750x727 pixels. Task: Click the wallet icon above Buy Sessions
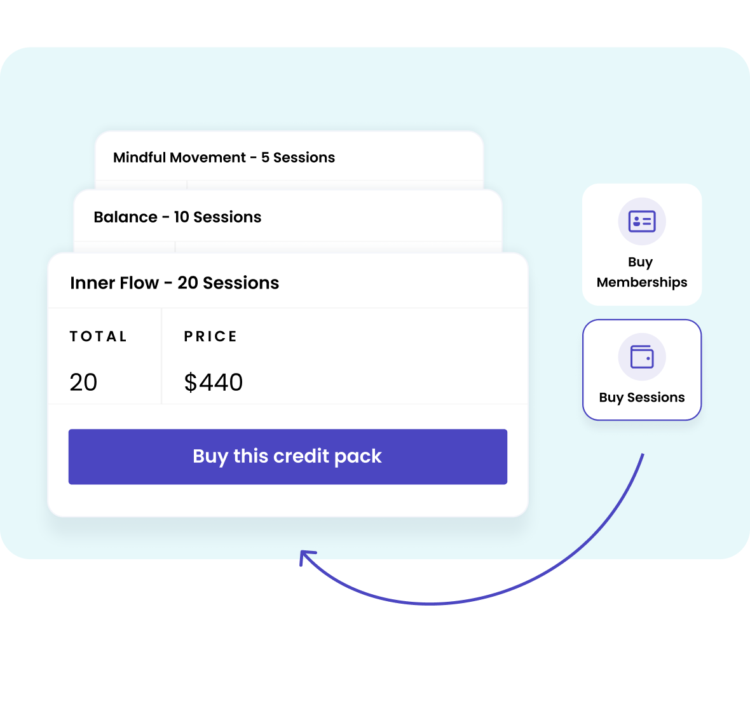point(642,357)
